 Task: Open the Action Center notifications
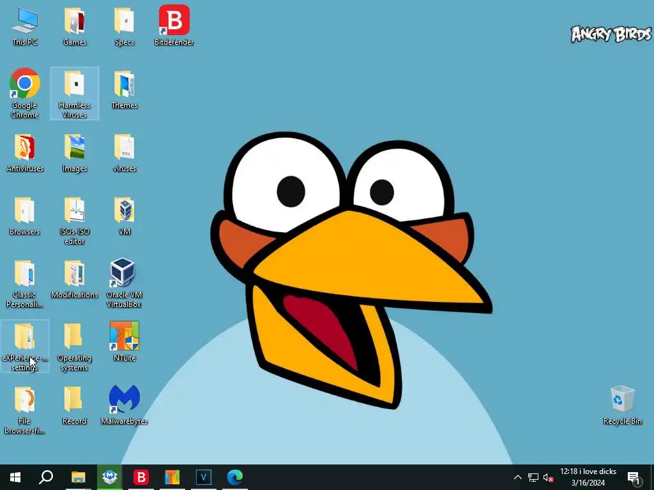click(x=634, y=477)
